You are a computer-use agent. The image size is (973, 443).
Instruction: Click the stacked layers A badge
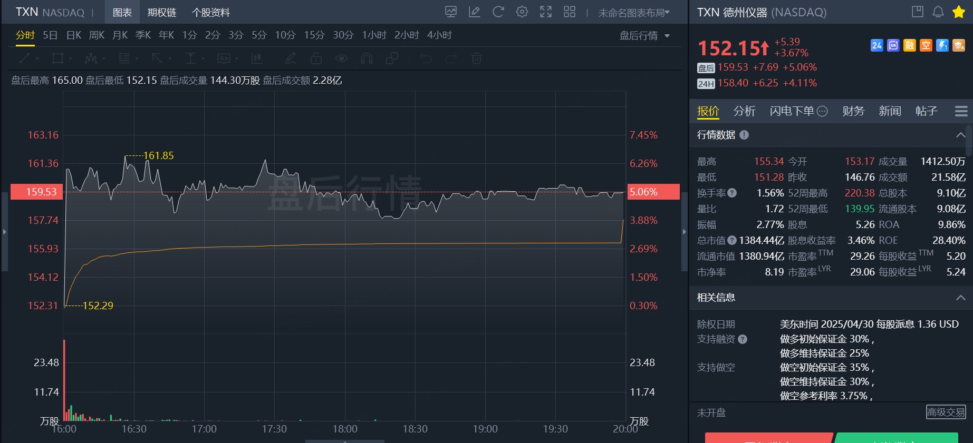click(959, 45)
